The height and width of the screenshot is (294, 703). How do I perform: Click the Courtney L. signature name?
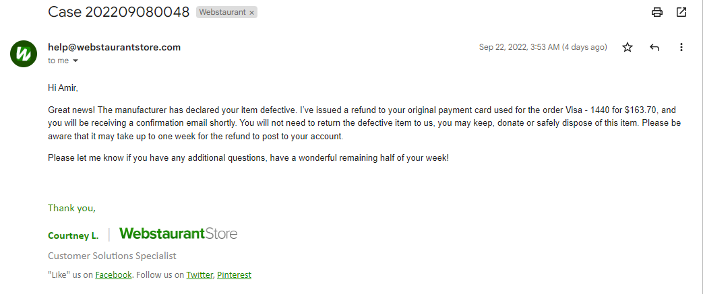(73, 236)
